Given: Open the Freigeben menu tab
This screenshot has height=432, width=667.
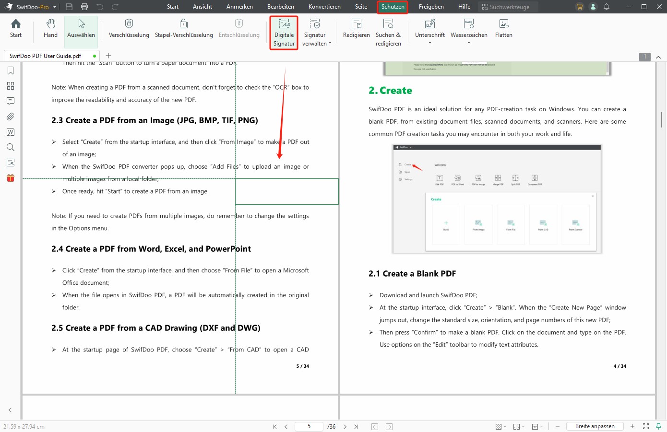Looking at the screenshot, I should 431,7.
